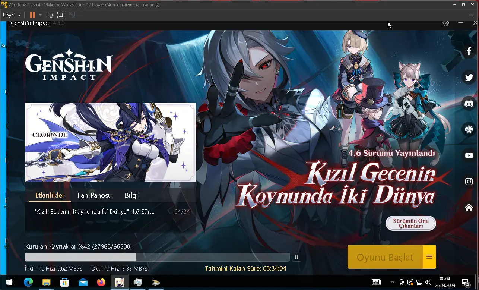Open the YouTube social link
479x290 pixels.
click(x=469, y=155)
